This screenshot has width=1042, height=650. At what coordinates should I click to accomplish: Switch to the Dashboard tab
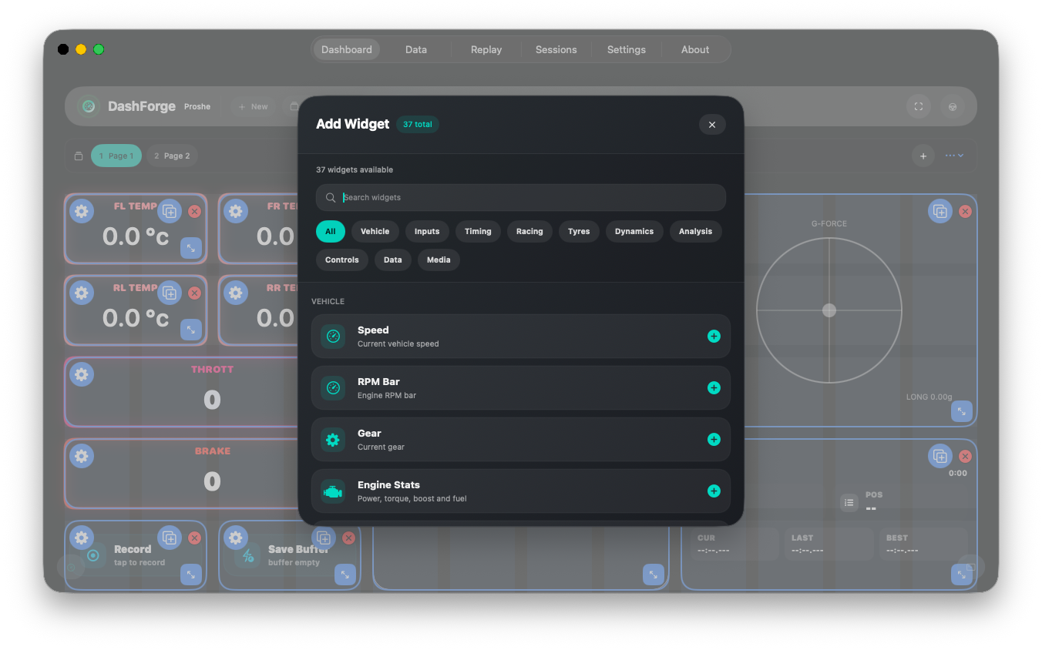pos(347,49)
